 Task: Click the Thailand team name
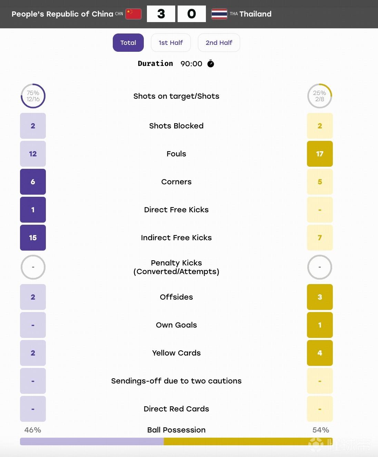tap(256, 14)
